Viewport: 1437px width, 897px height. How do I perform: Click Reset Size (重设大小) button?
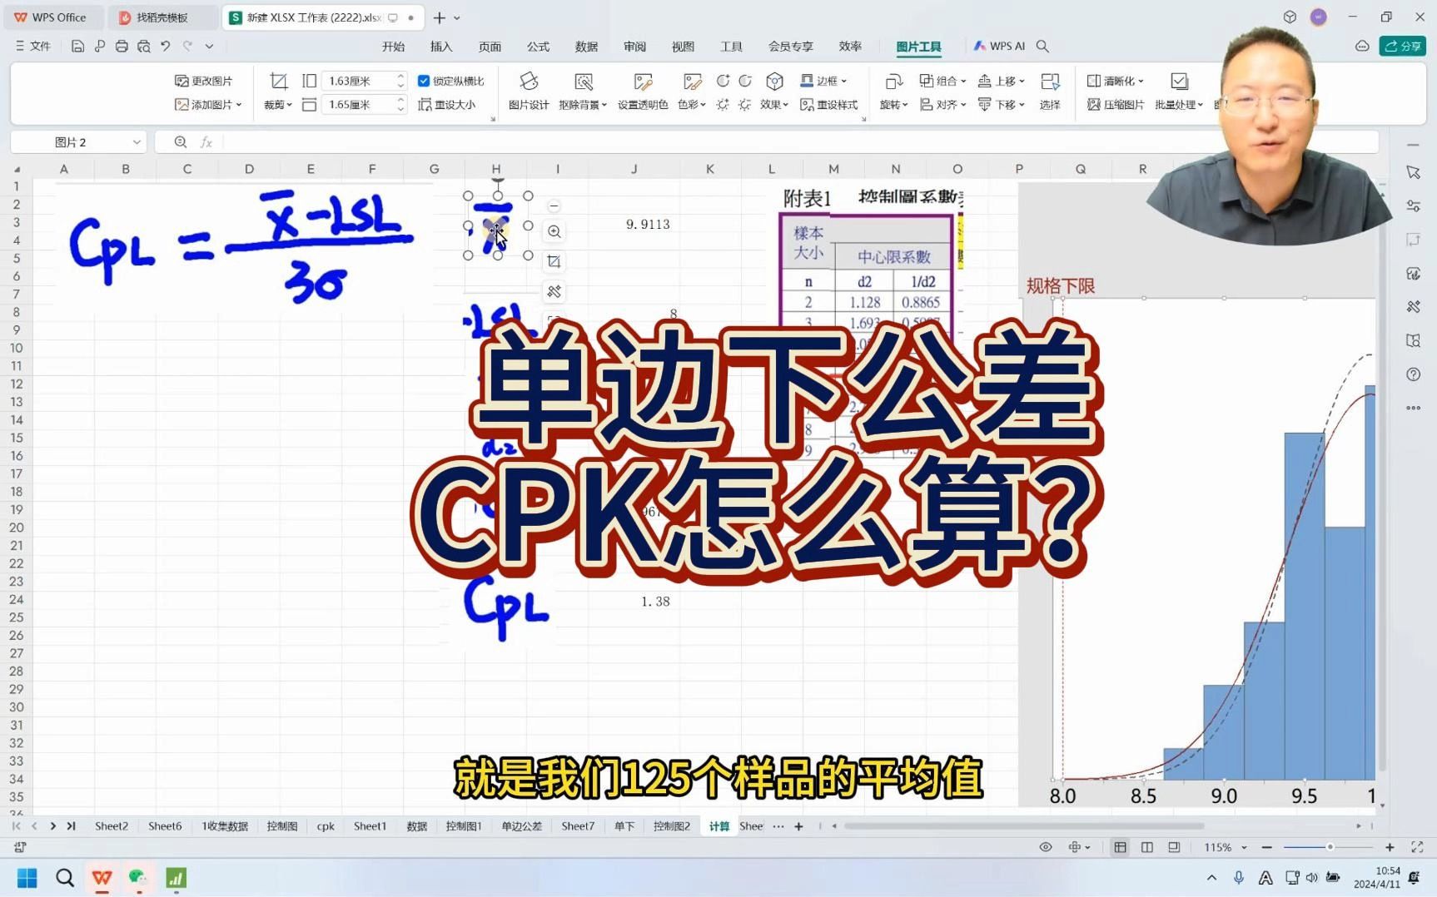click(x=447, y=105)
